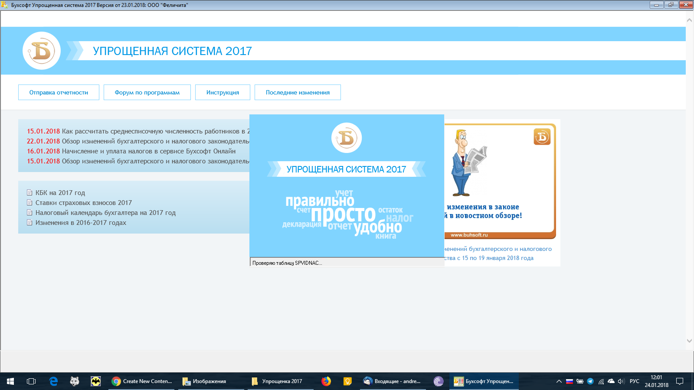Show hidden tray icons chevron

click(x=559, y=381)
